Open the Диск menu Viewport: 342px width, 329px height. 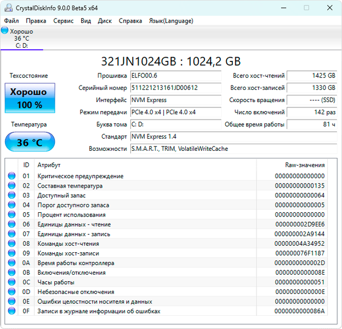click(105, 21)
